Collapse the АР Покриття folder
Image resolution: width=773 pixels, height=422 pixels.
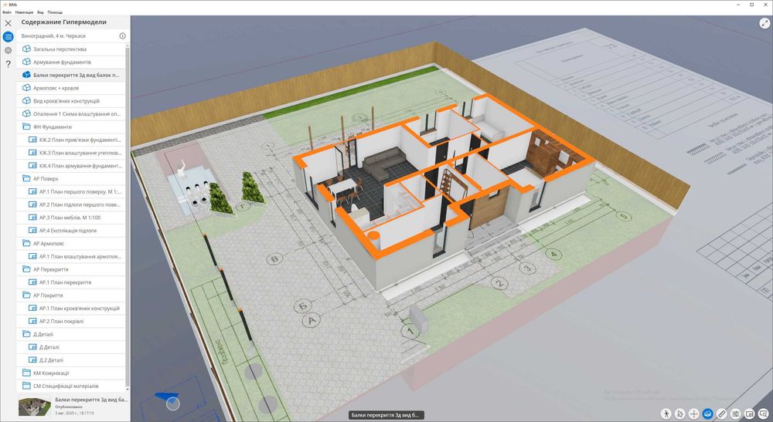tap(73, 295)
